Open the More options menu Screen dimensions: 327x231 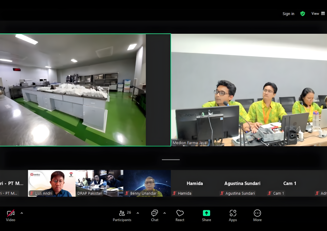pos(257,215)
